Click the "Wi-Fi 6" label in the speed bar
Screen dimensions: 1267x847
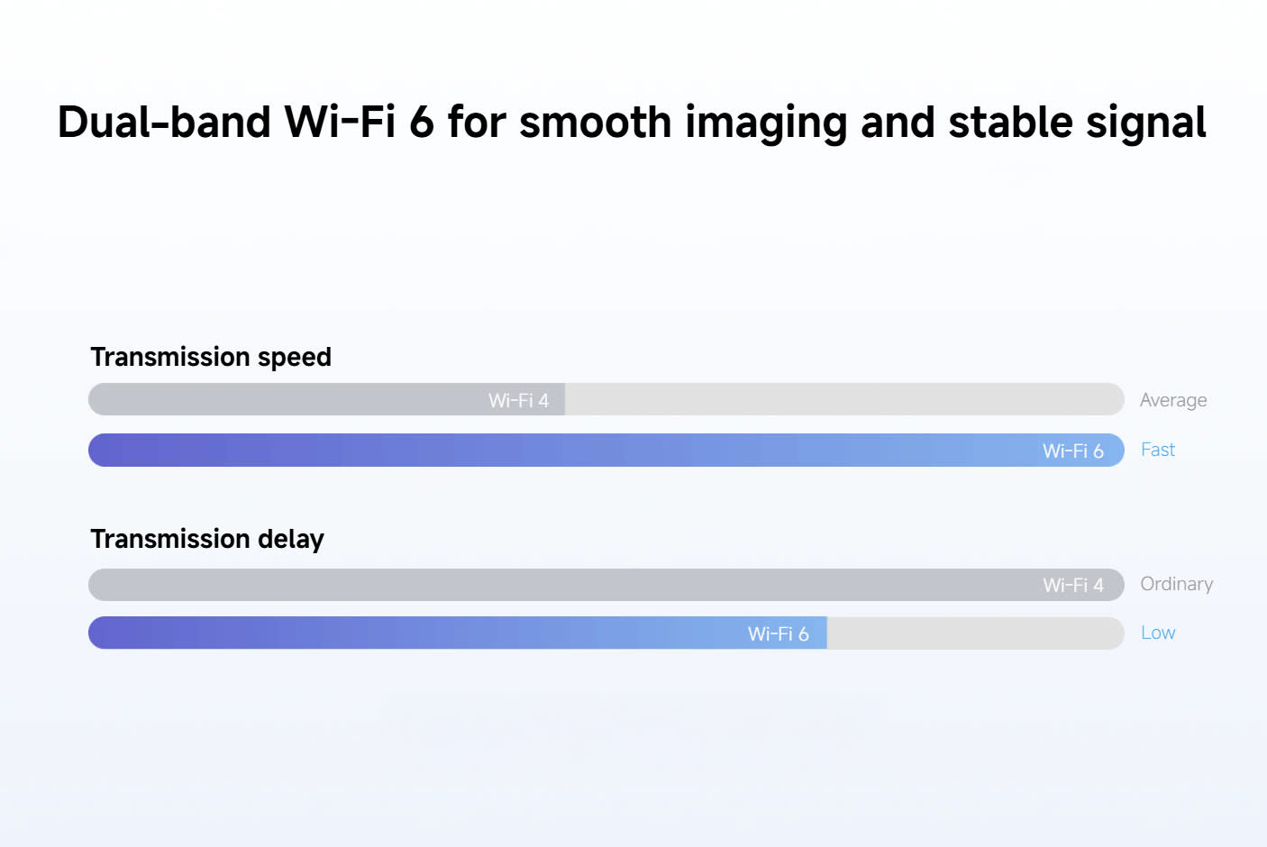1072,451
